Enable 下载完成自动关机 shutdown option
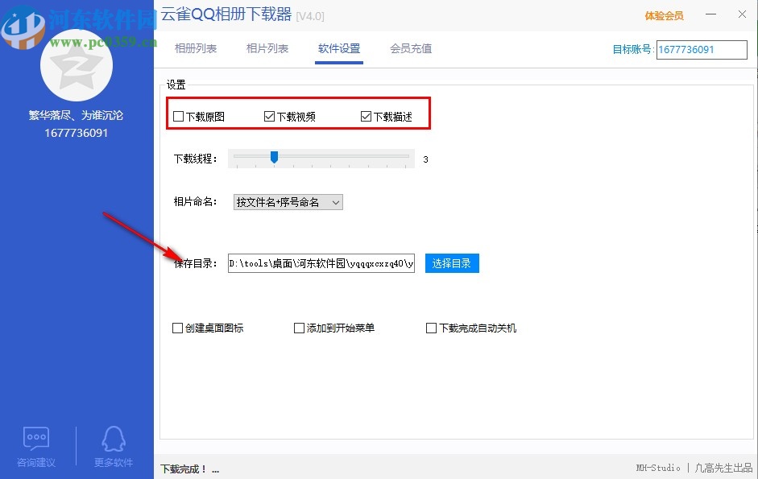 (431, 328)
